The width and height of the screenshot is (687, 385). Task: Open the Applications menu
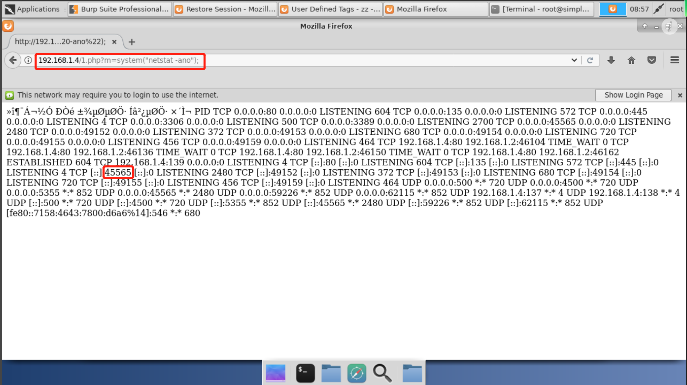[x=33, y=9]
